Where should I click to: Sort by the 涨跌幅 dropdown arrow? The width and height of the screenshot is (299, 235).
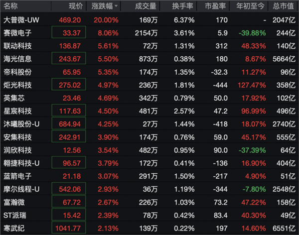[116, 6]
